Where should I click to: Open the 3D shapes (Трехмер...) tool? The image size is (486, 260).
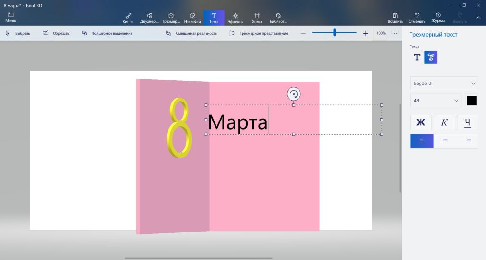pos(171,18)
